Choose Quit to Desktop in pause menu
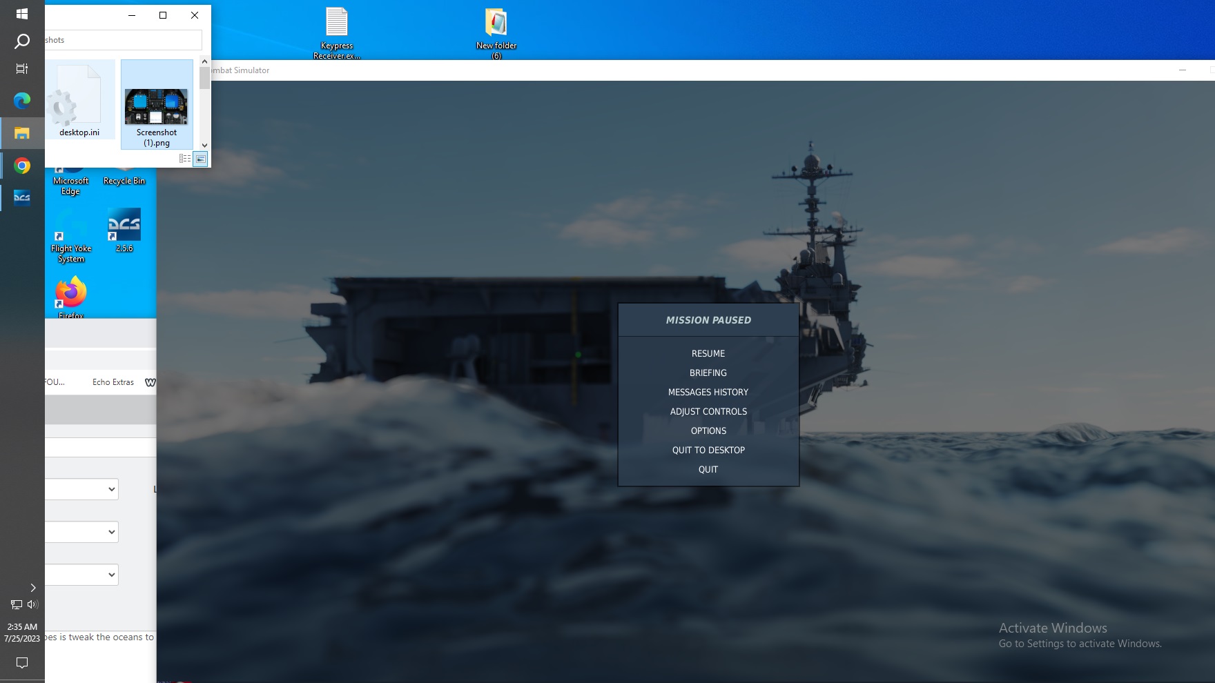The height and width of the screenshot is (683, 1215). [x=708, y=450]
